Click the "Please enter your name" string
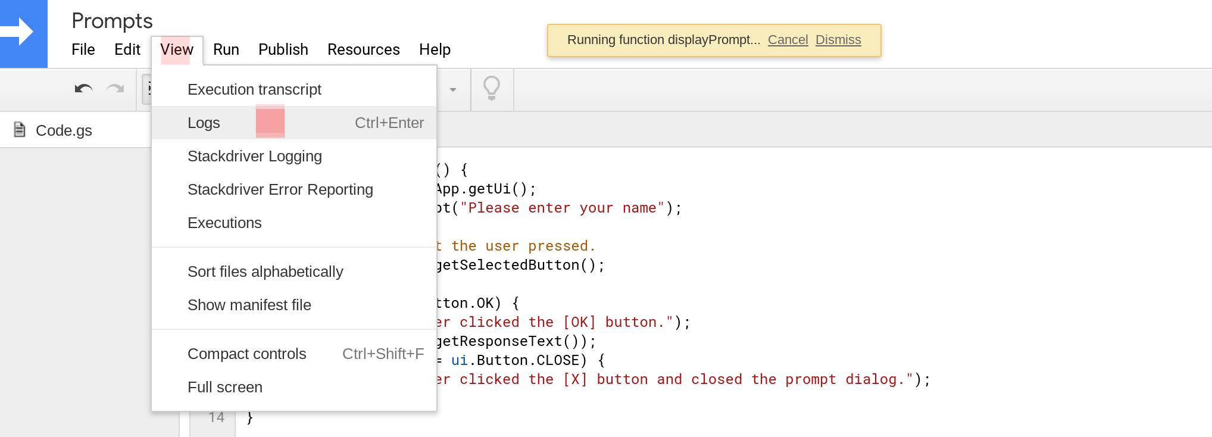 [x=563, y=208]
